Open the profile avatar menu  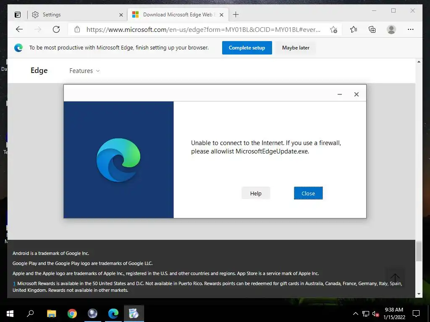tap(391, 29)
